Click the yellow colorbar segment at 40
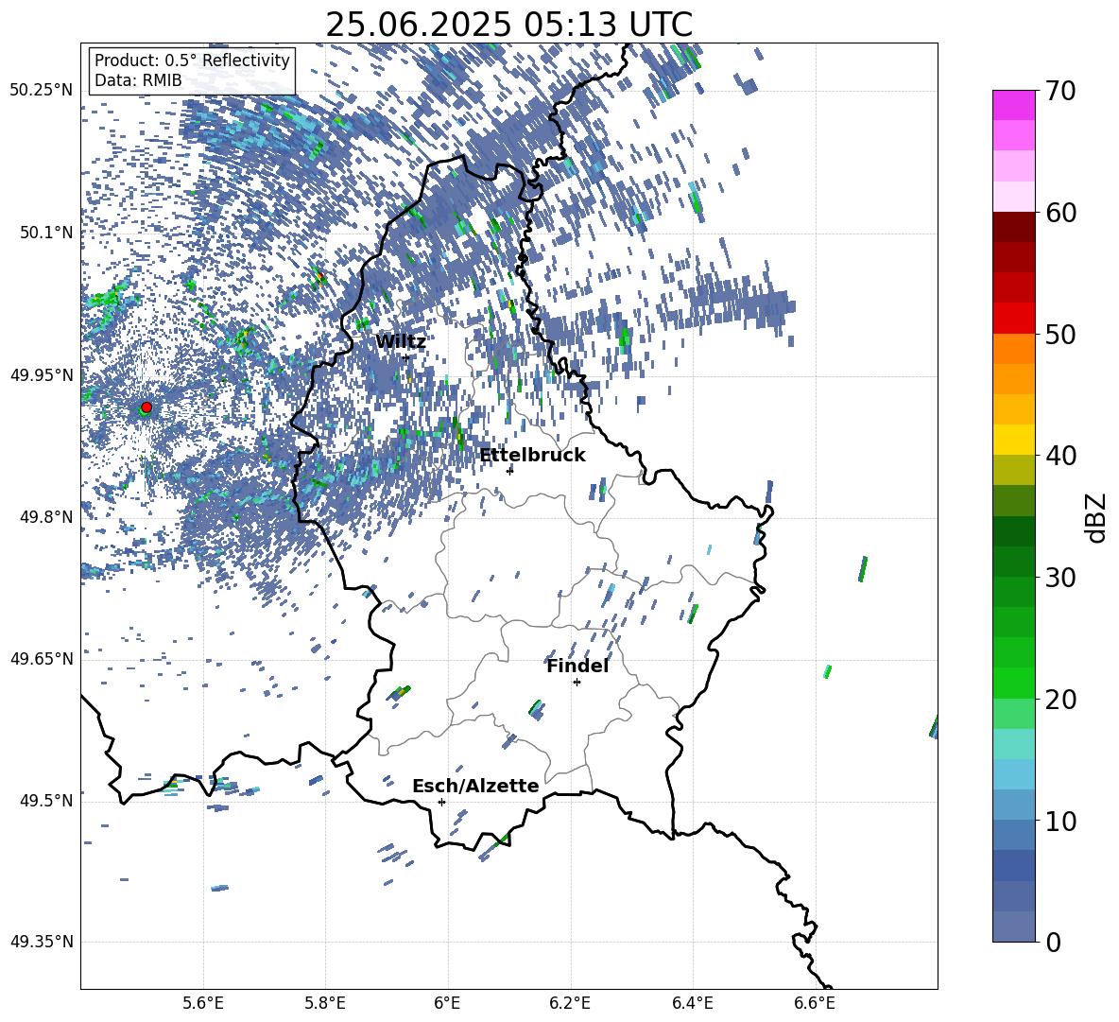The height and width of the screenshot is (1022, 1119). (1014, 440)
